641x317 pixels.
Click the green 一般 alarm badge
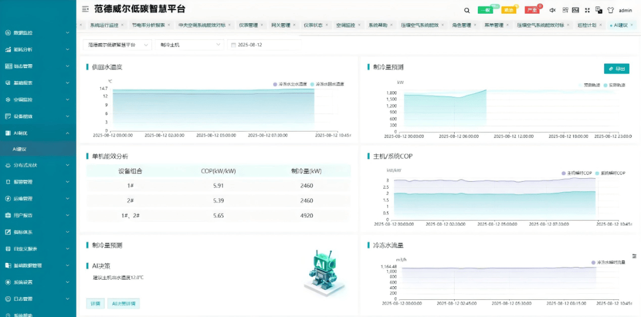pyautogui.click(x=485, y=10)
